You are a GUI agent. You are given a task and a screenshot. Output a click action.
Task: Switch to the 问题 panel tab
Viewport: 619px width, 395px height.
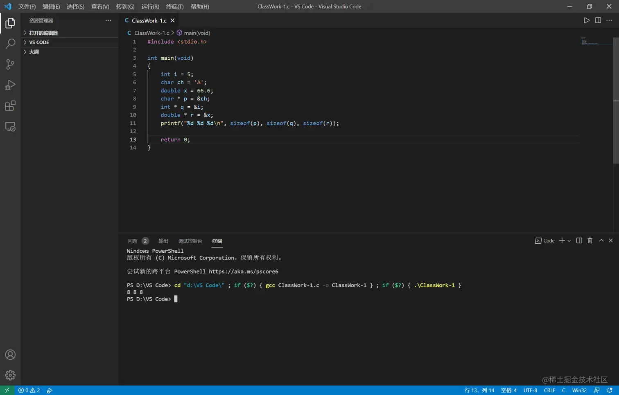tap(138, 241)
